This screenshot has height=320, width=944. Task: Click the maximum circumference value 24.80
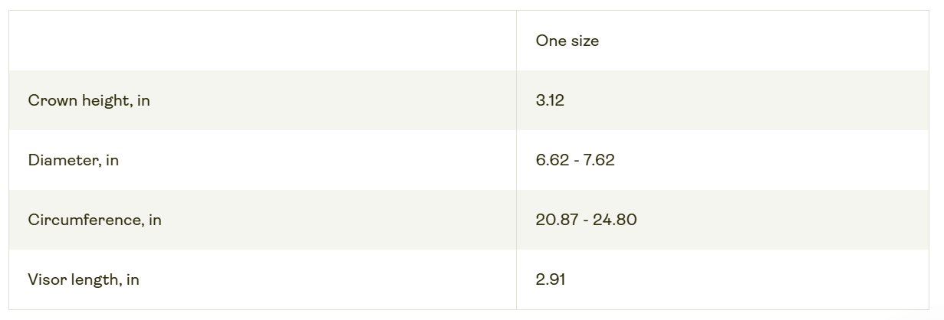[616, 220]
